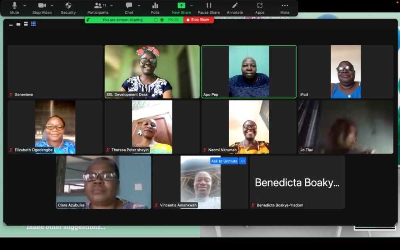Screen dimensions: 400x250
Task: Mute the microphone in the Zoom toolbar
Action: 14,6
